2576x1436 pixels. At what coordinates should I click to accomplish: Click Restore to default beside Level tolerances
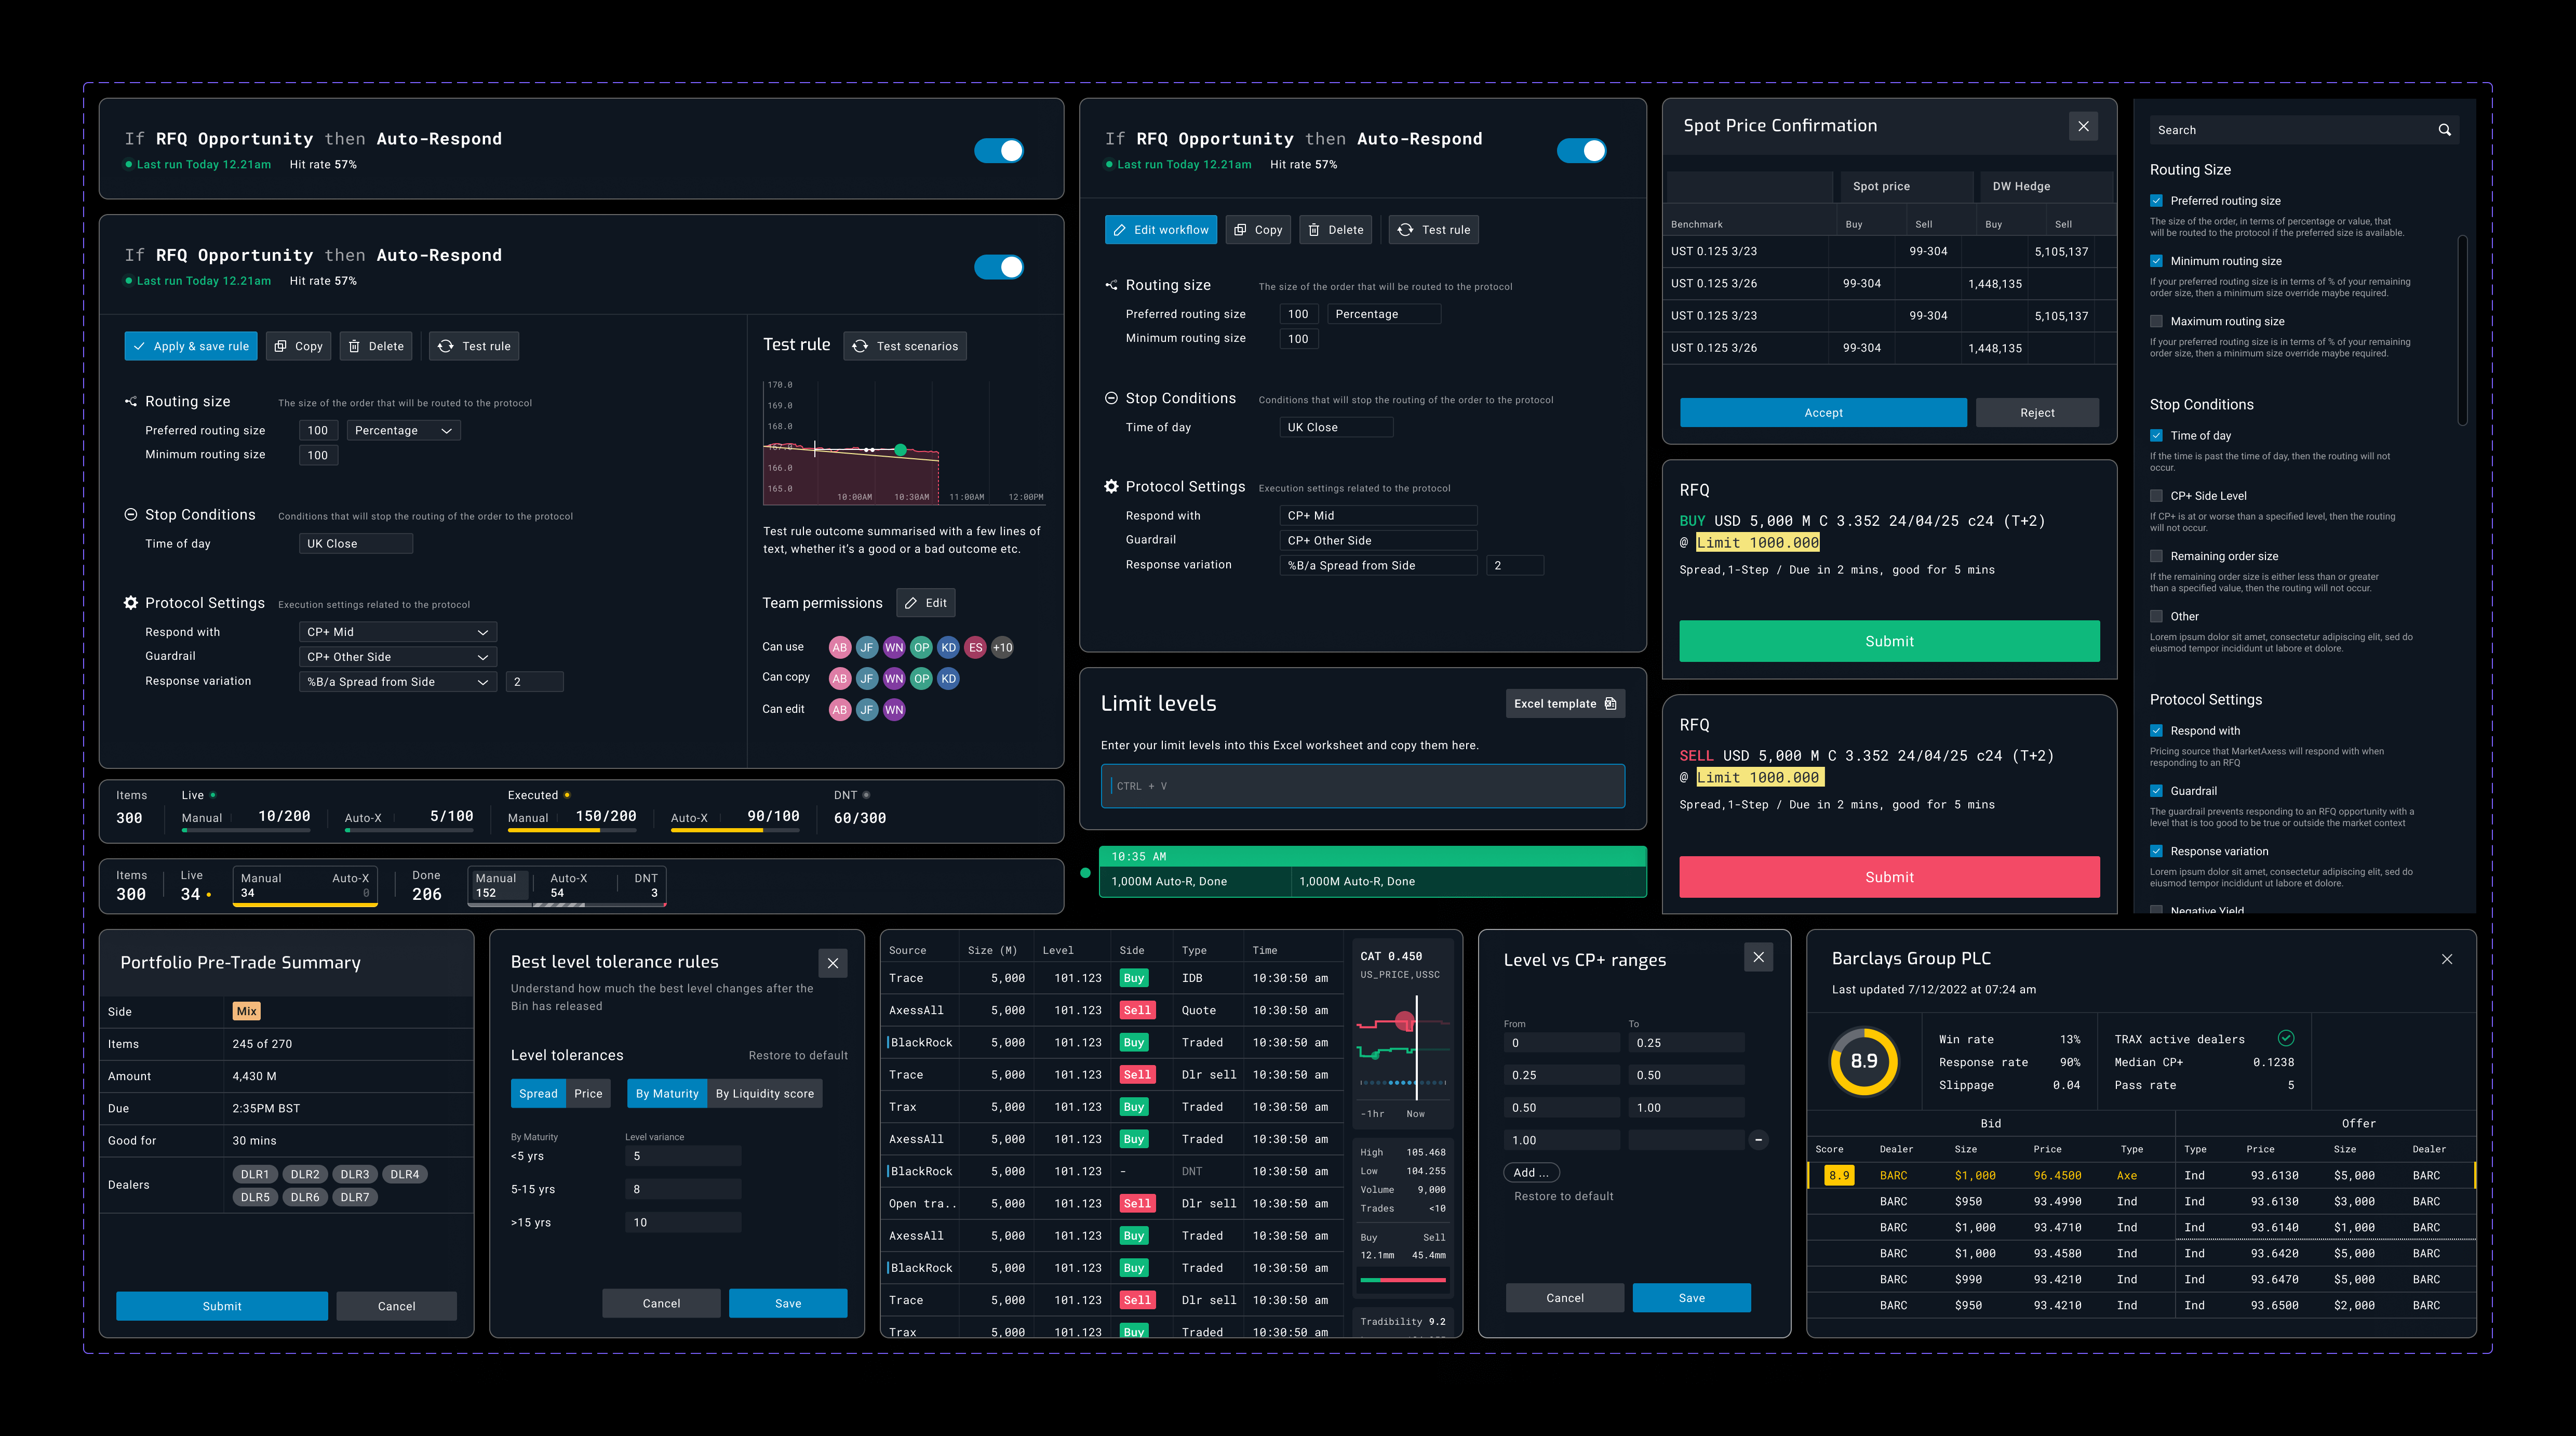798,1056
